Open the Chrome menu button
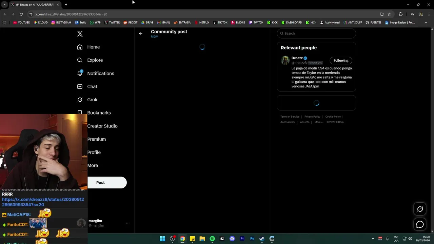 (x=429, y=14)
